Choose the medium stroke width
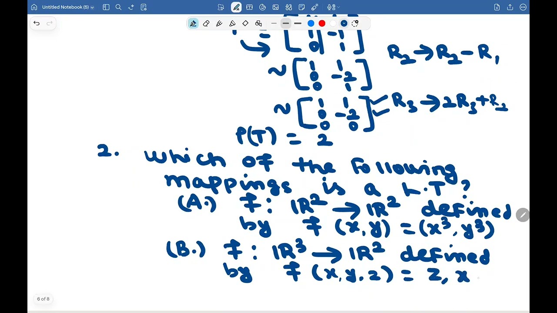 coord(285,23)
